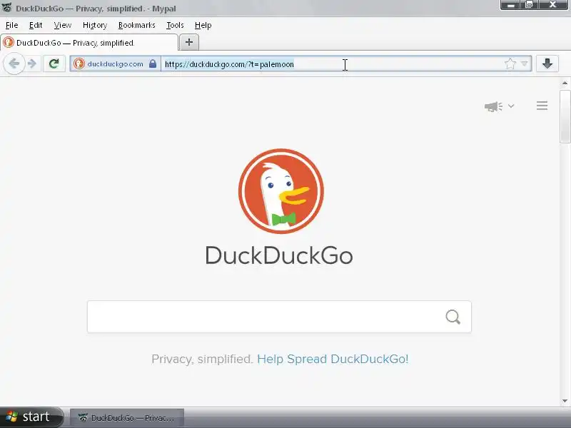Viewport: 571px width, 428px height.
Task: Open a new tab with plus button
Action: [189, 42]
